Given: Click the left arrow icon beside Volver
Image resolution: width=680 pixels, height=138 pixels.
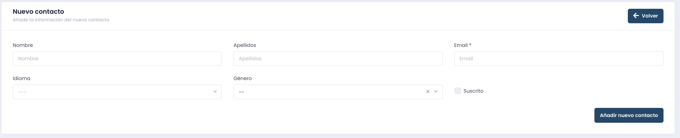Looking at the screenshot, I should [636, 16].
